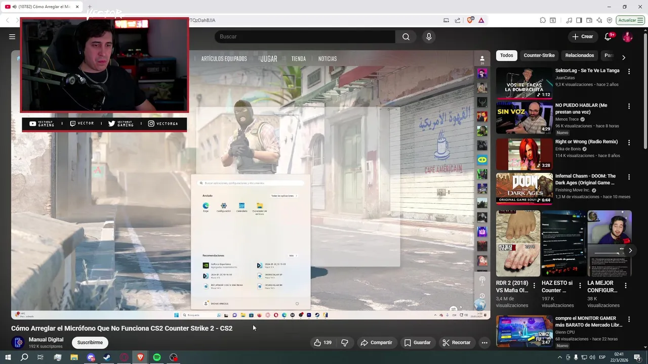The image size is (648, 364).
Task: Open options menu for SektorLag video
Action: [629, 72]
